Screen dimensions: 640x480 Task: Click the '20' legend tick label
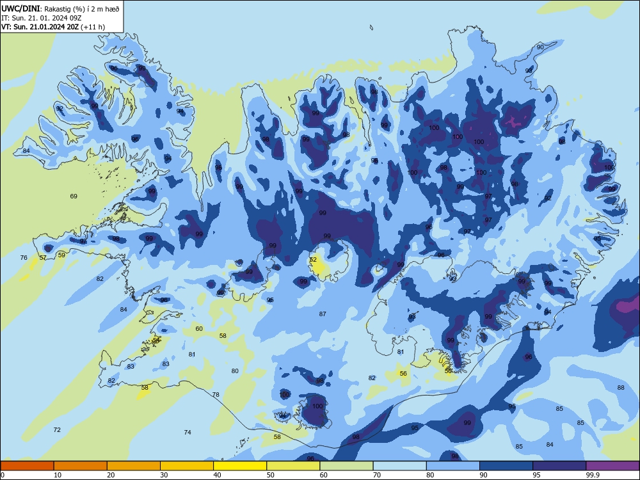pos(111,475)
